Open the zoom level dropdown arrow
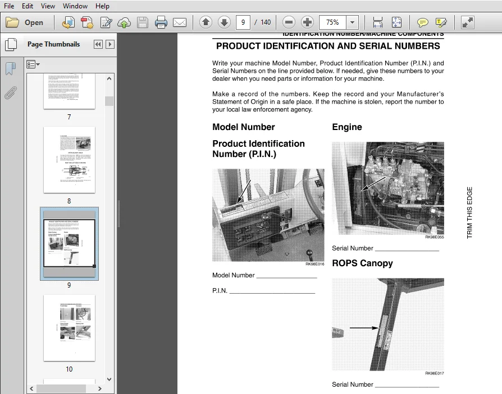The image size is (502, 394). (x=353, y=22)
